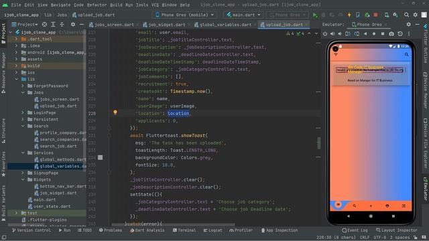The width and height of the screenshot is (429, 241).
Task: Open emulator extended controls three-dot icon
Action: (409, 33)
